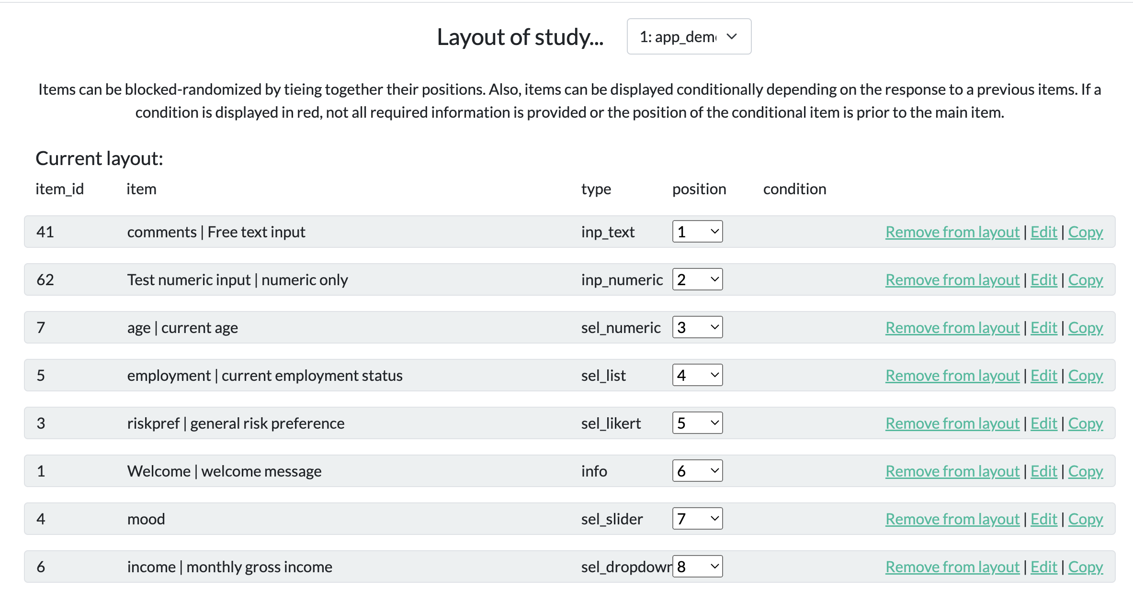The height and width of the screenshot is (600, 1133).
Task: Remove Test numeric input from layout
Action: coord(952,280)
